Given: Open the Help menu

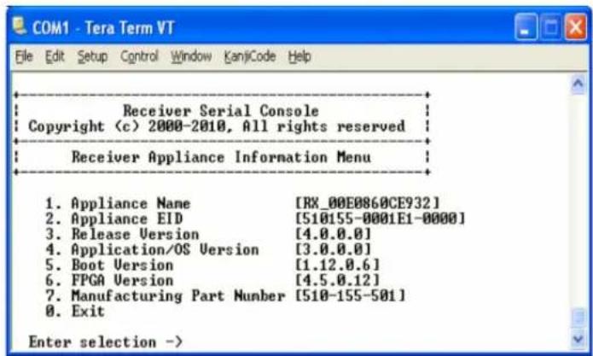Looking at the screenshot, I should pyautogui.click(x=299, y=56).
